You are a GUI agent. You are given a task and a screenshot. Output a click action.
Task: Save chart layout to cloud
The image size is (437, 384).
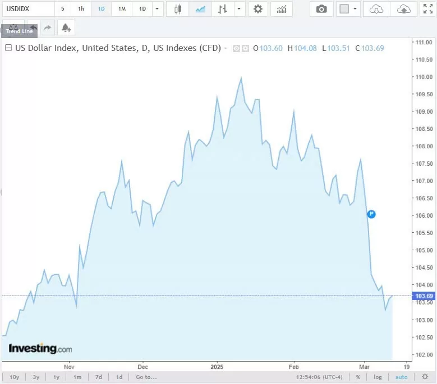(x=403, y=9)
